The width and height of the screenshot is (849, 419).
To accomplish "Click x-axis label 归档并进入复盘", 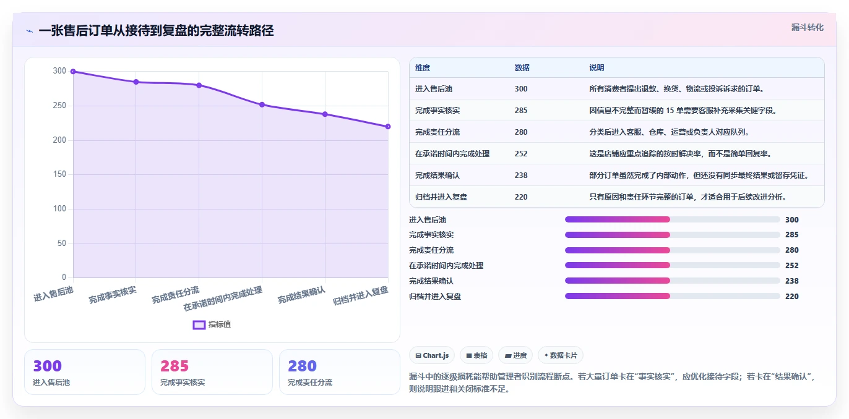I will 361,295.
